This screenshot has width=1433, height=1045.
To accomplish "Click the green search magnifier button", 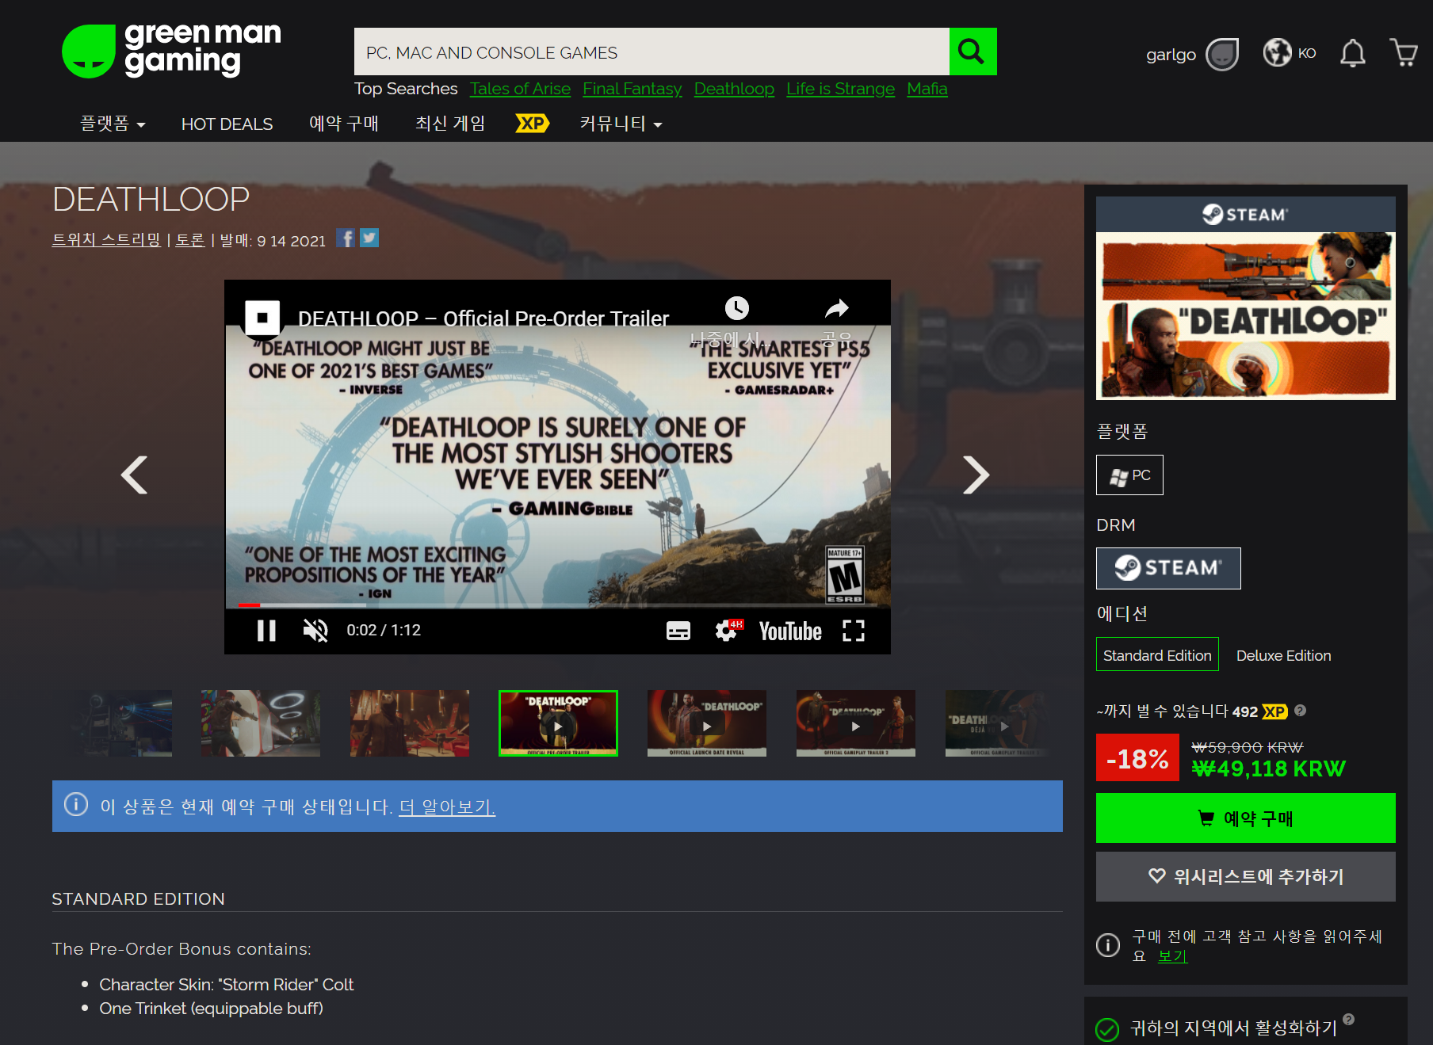I will [x=973, y=51].
